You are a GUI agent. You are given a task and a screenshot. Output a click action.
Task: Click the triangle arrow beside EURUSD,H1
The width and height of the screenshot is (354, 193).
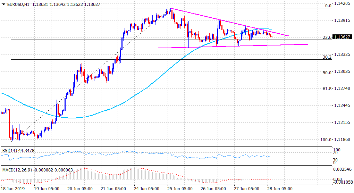(3, 4)
